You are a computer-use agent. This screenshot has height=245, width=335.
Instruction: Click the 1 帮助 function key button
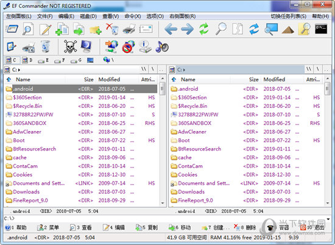pyautogui.click(x=16, y=227)
